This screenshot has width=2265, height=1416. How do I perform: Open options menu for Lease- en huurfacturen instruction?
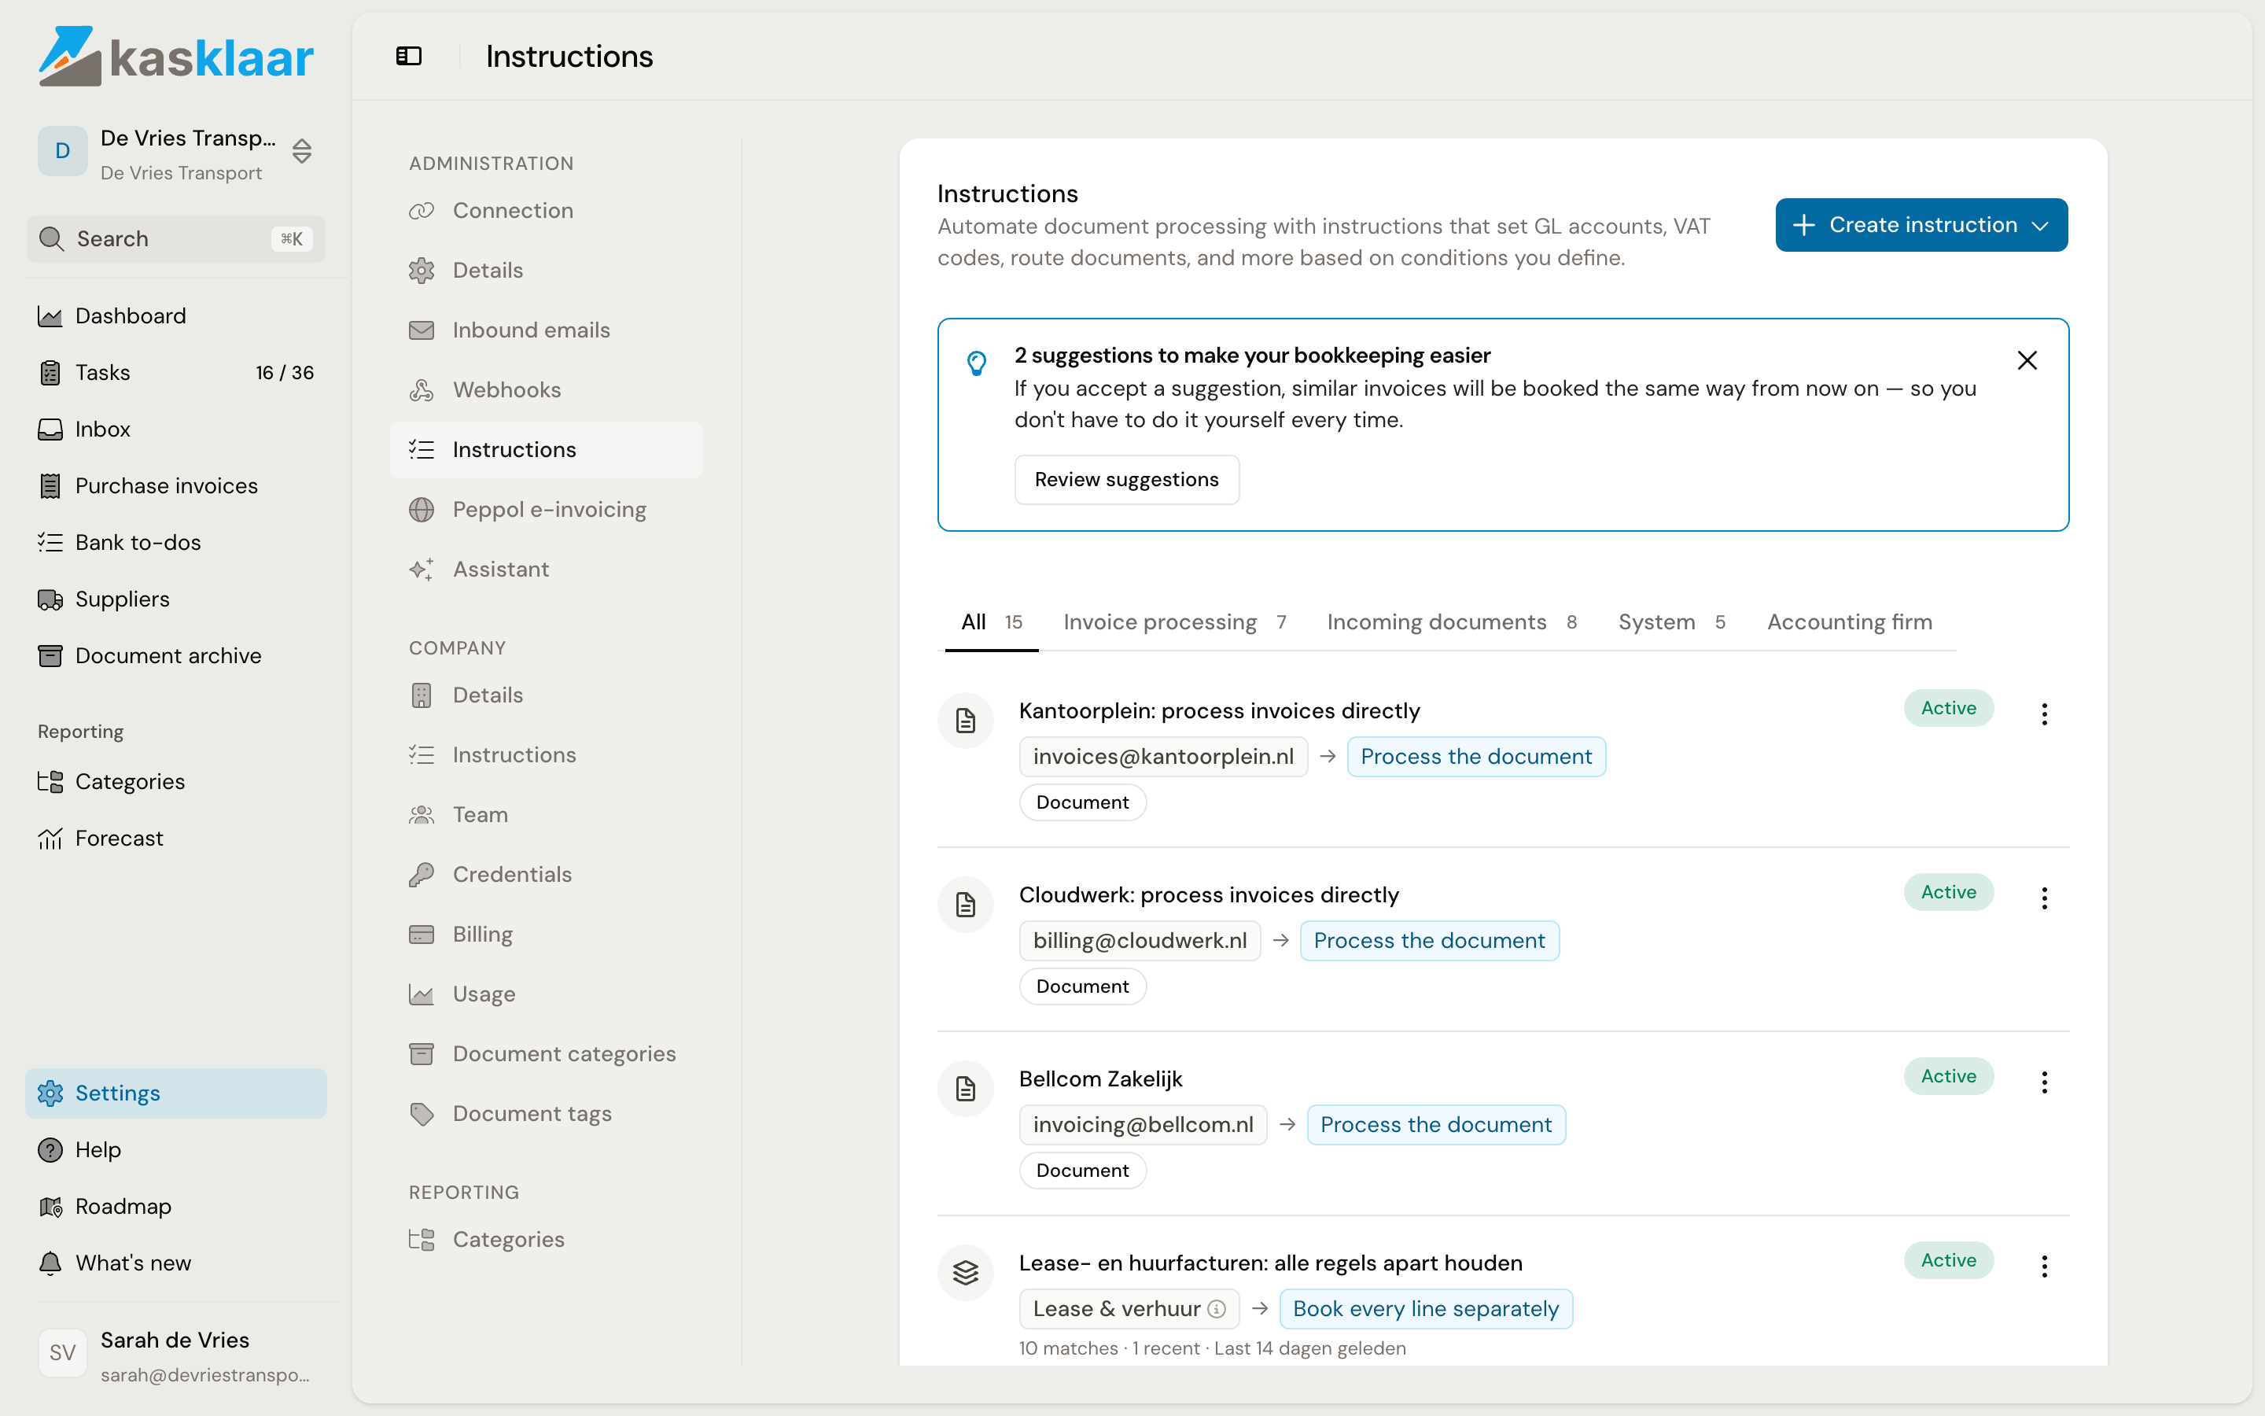[x=2044, y=1267]
